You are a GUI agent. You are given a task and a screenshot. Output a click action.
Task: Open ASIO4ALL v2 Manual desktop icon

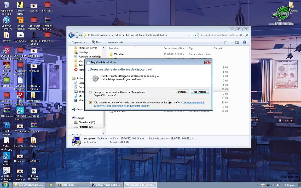coord(7,174)
